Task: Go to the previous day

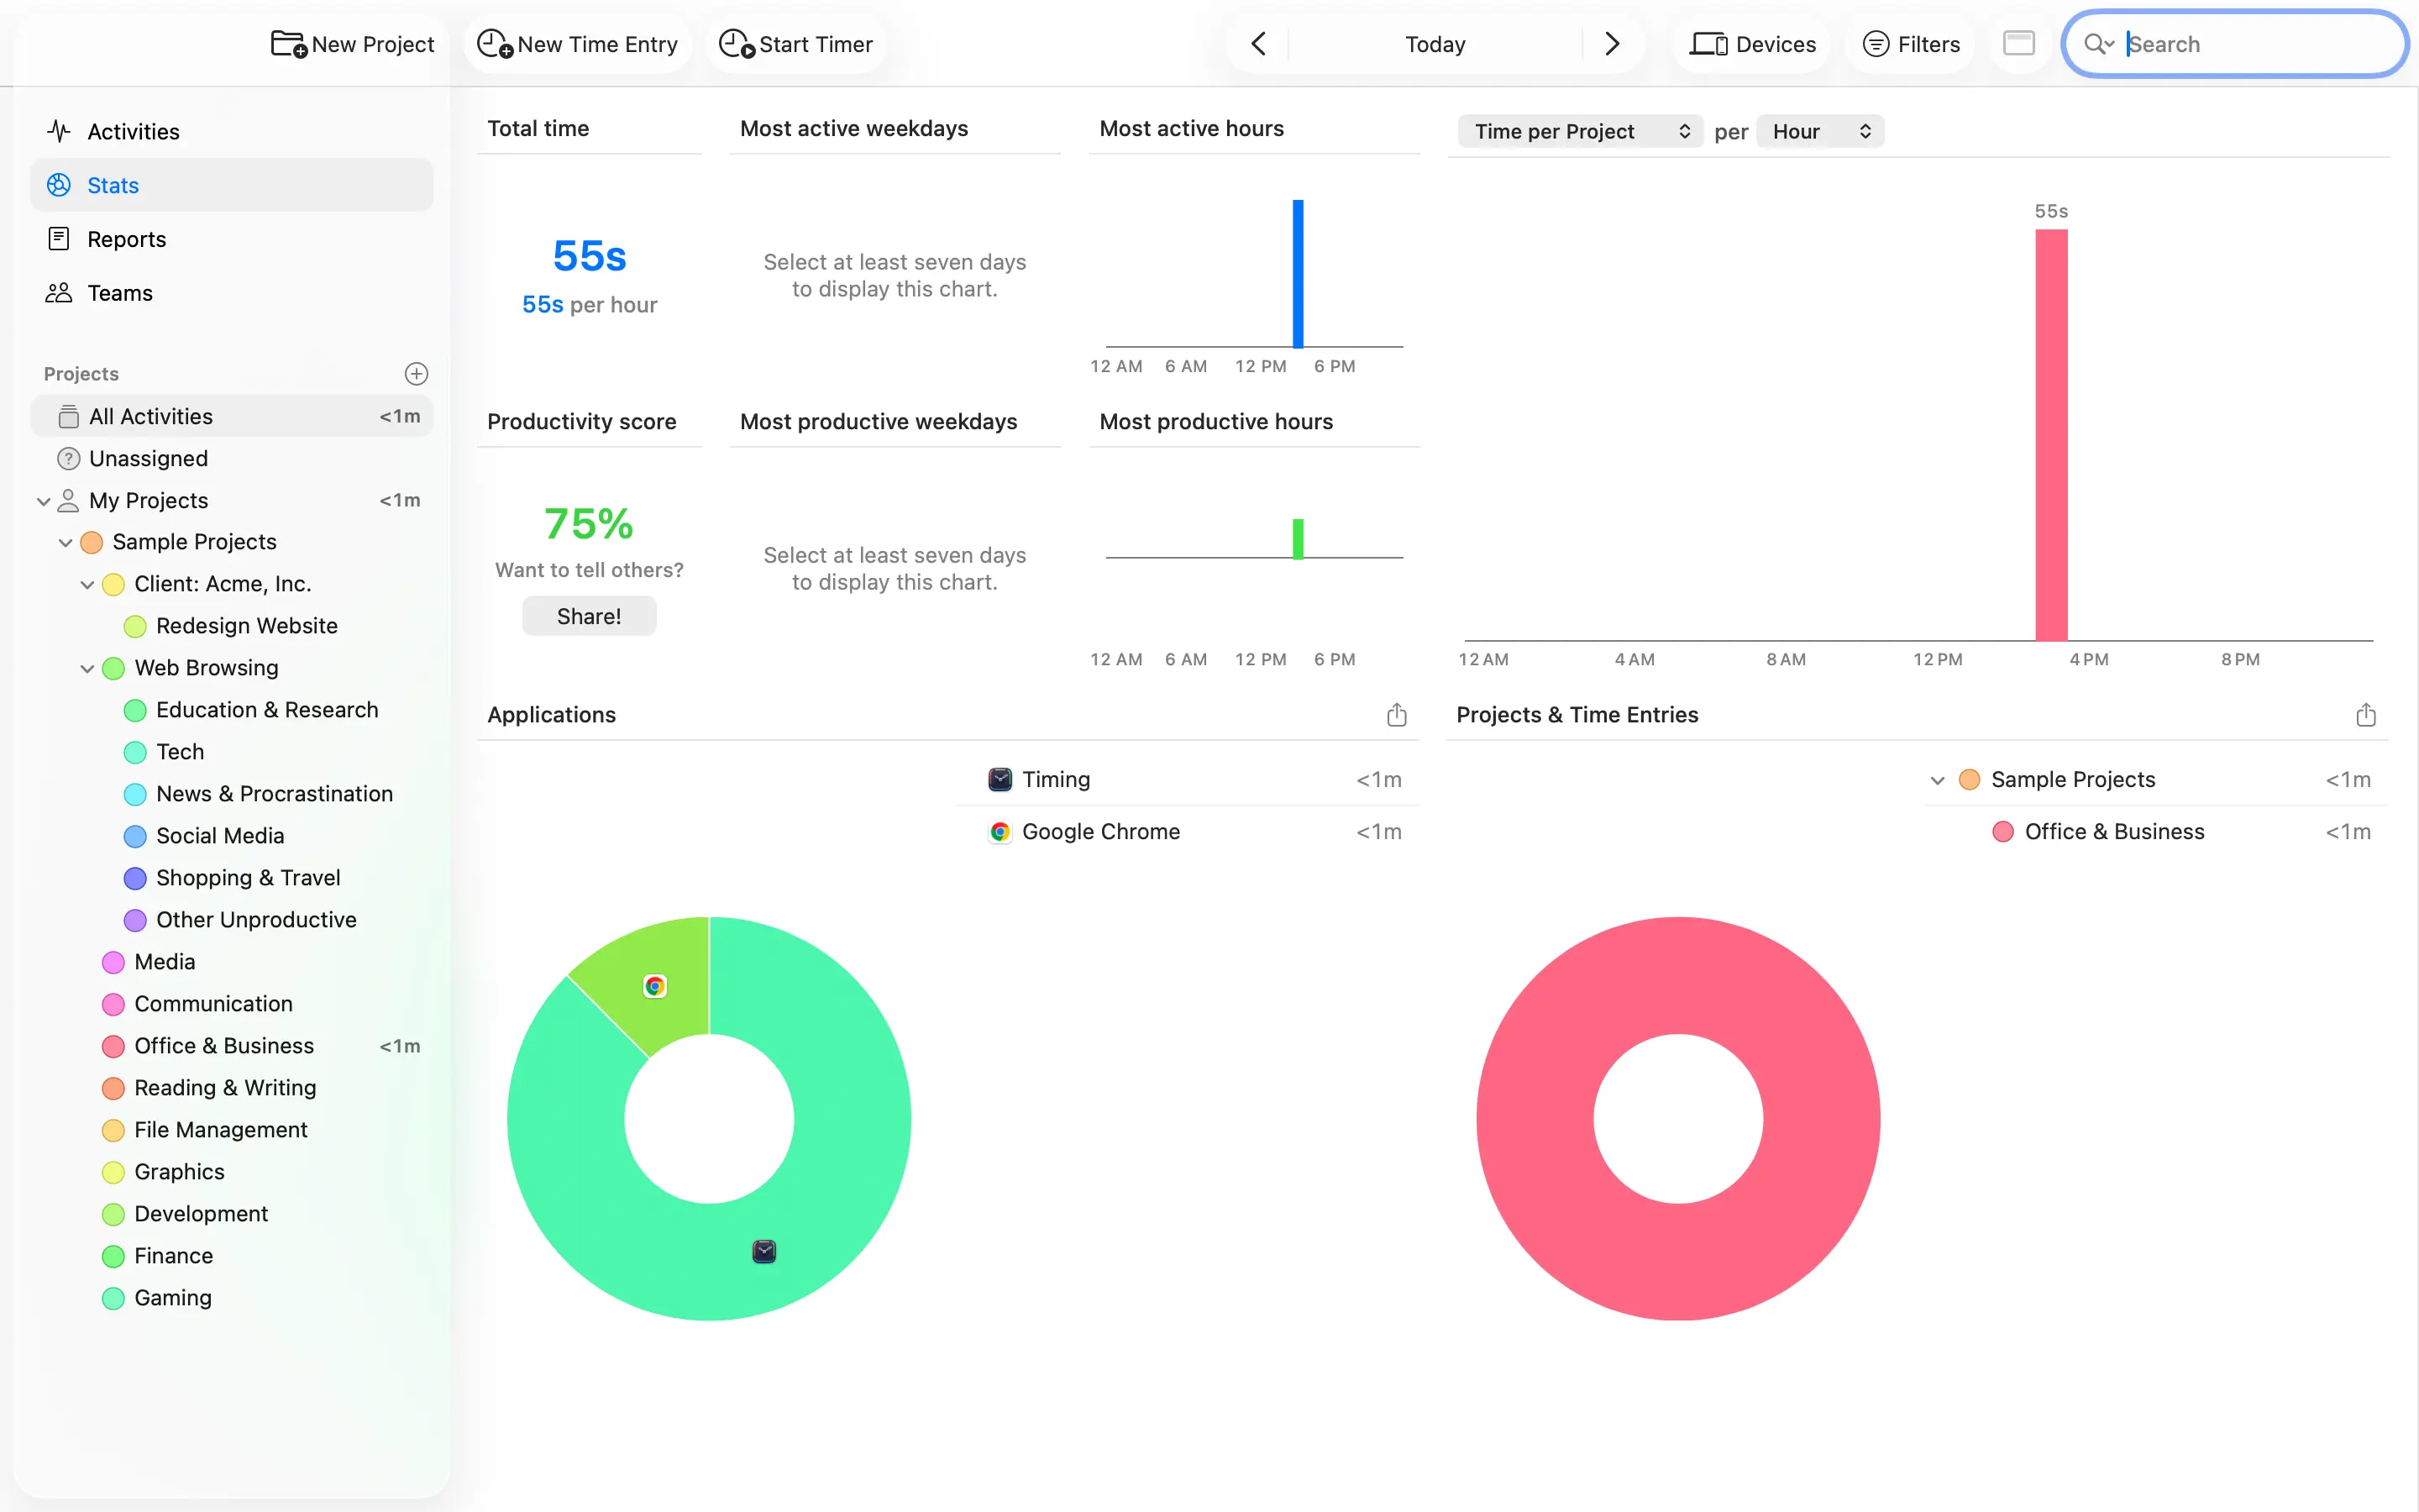Action: (1258, 44)
